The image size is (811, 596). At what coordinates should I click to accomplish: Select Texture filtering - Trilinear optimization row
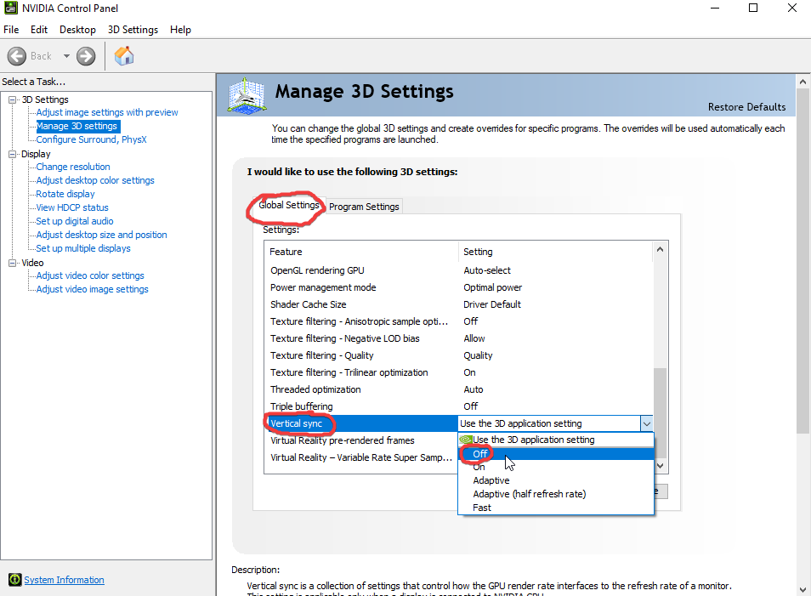(459, 372)
